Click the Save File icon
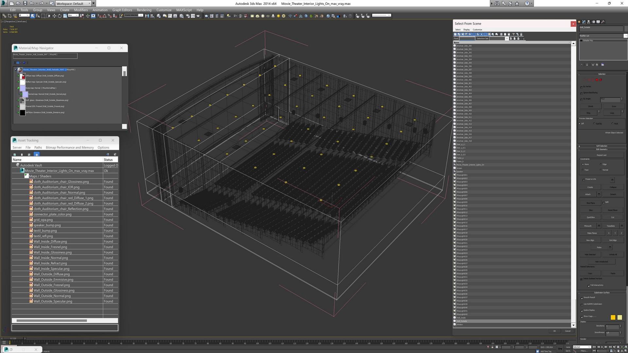 [25, 4]
